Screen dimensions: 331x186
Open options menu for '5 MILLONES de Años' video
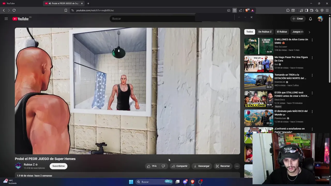click(312, 40)
